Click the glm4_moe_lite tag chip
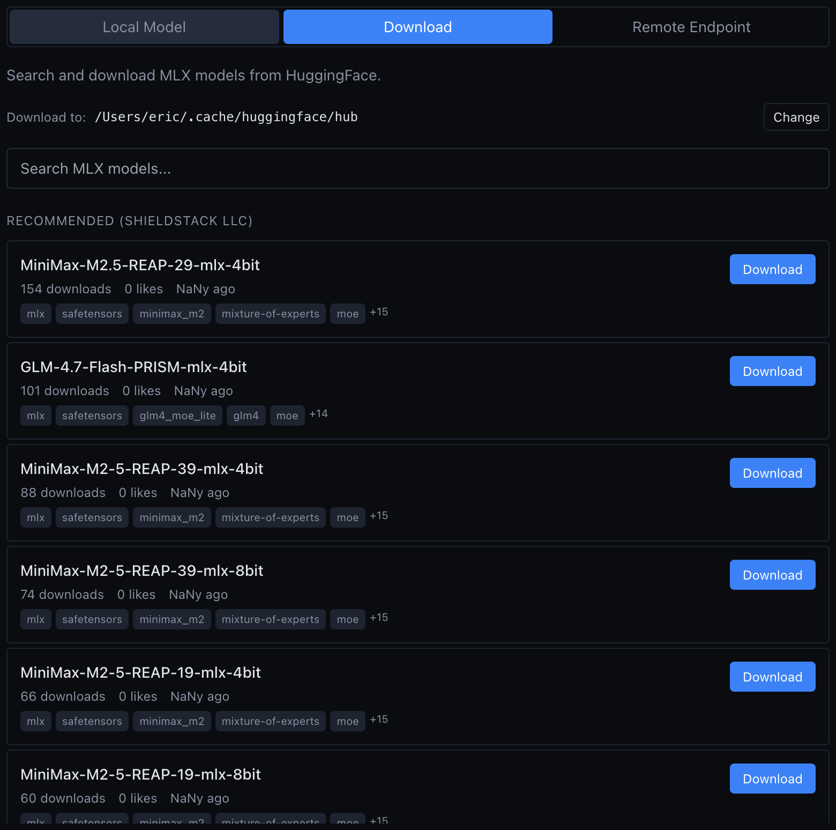The image size is (836, 830). [177, 416]
